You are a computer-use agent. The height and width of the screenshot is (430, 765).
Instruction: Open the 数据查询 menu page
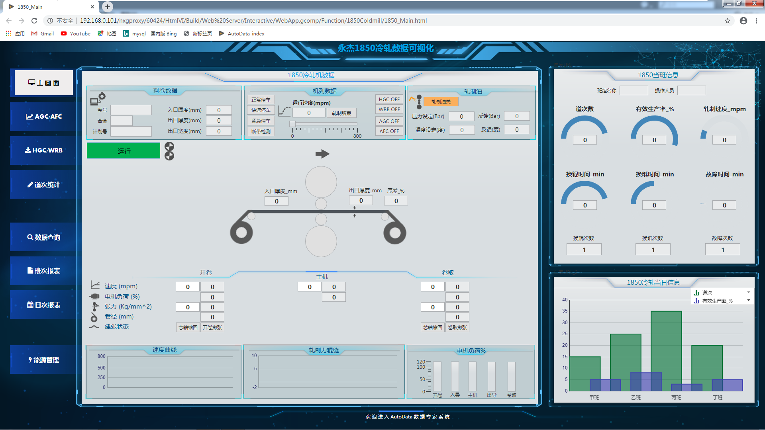pyautogui.click(x=44, y=237)
